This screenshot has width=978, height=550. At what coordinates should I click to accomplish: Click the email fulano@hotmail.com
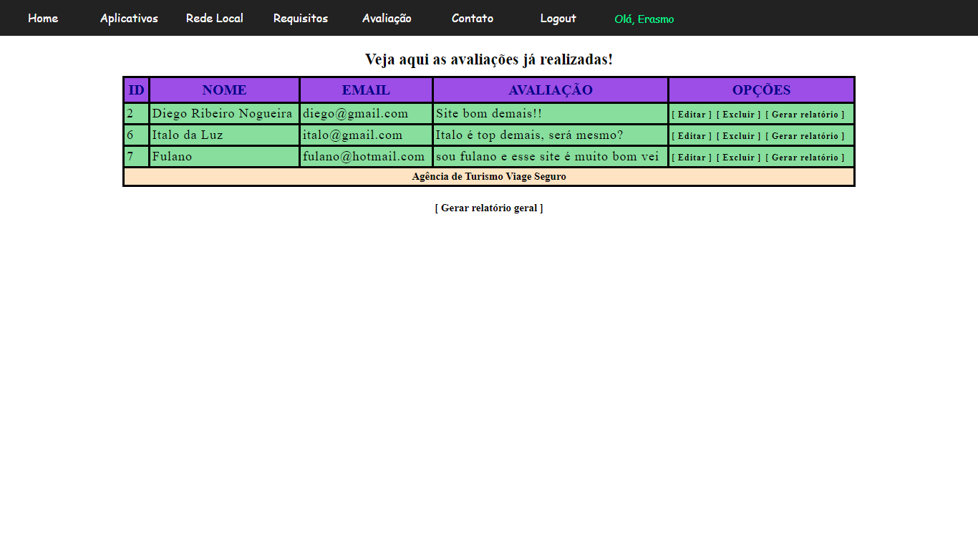(364, 156)
